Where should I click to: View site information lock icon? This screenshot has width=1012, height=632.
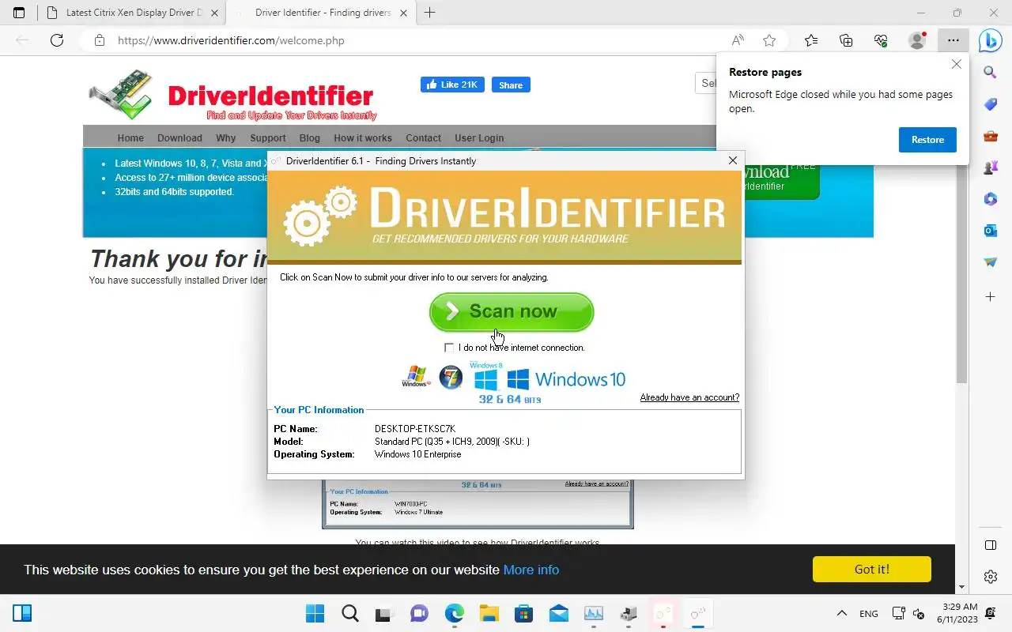pos(100,40)
